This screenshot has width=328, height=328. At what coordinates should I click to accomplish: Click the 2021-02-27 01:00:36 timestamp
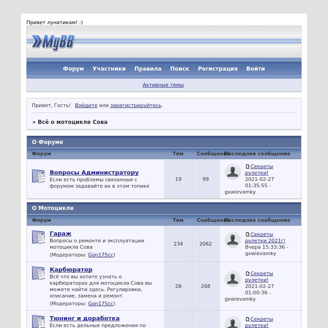(259, 289)
